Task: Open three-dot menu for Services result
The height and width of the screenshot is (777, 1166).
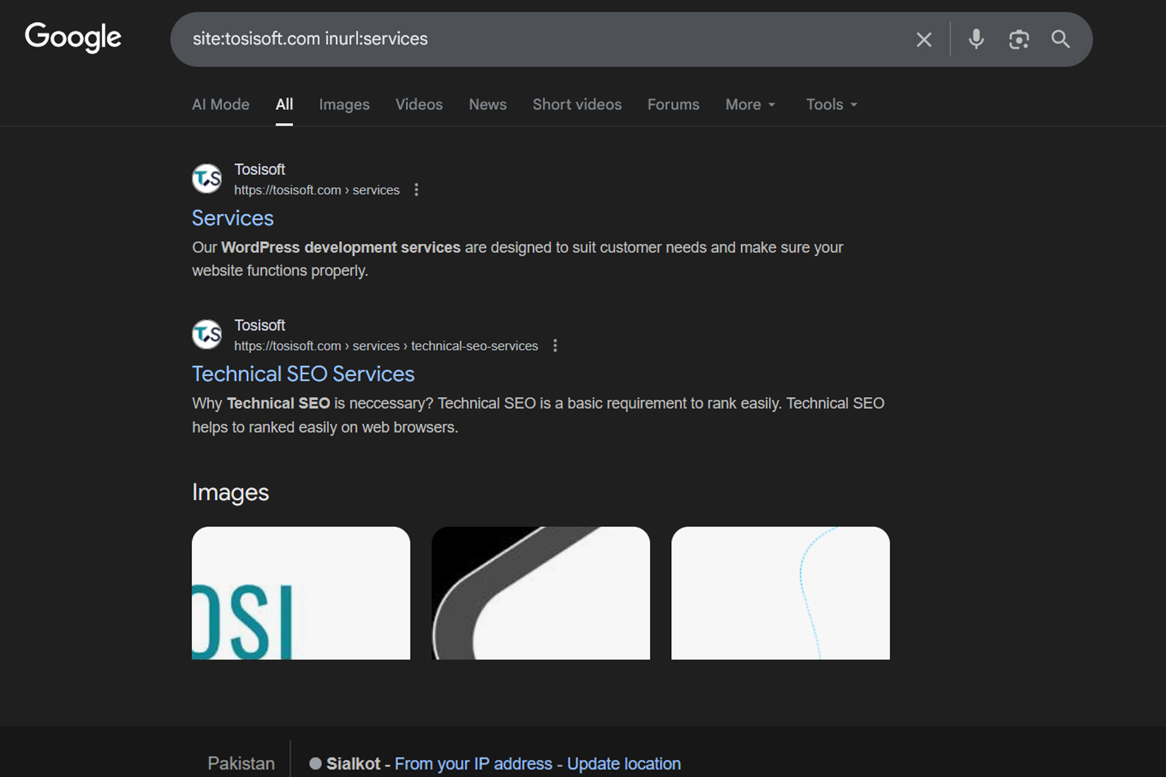Action: (416, 189)
